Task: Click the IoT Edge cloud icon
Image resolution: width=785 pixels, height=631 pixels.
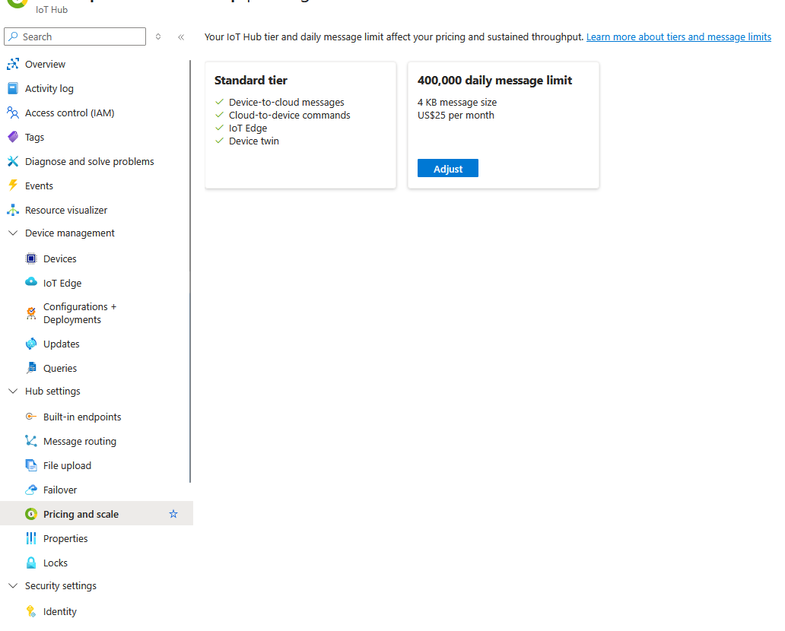Action: 31,282
